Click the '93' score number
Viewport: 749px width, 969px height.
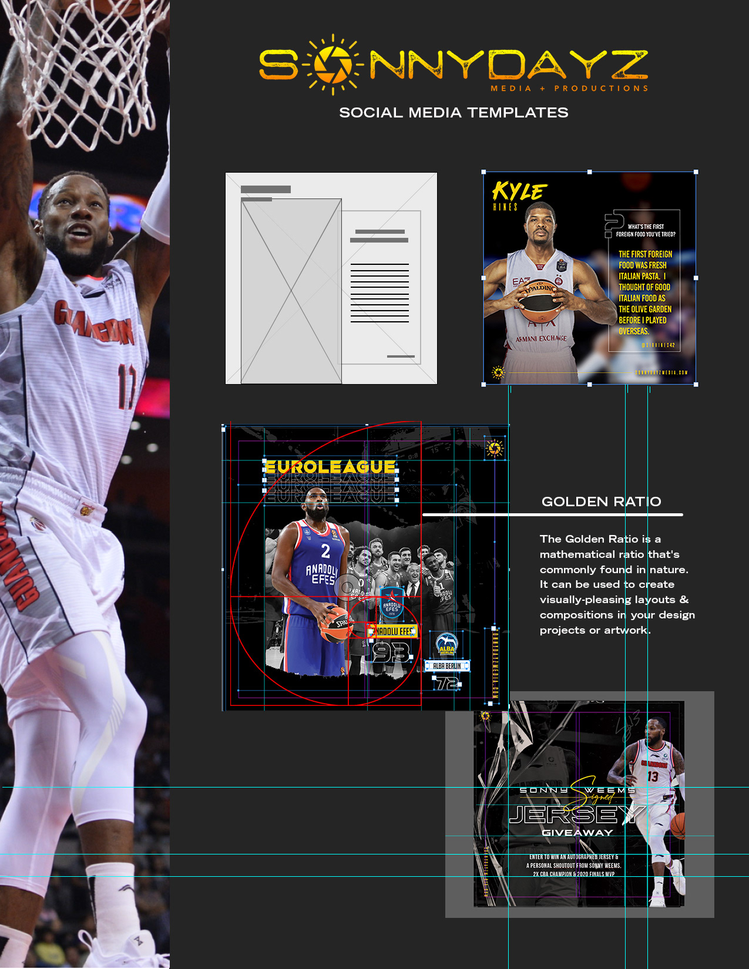(392, 652)
